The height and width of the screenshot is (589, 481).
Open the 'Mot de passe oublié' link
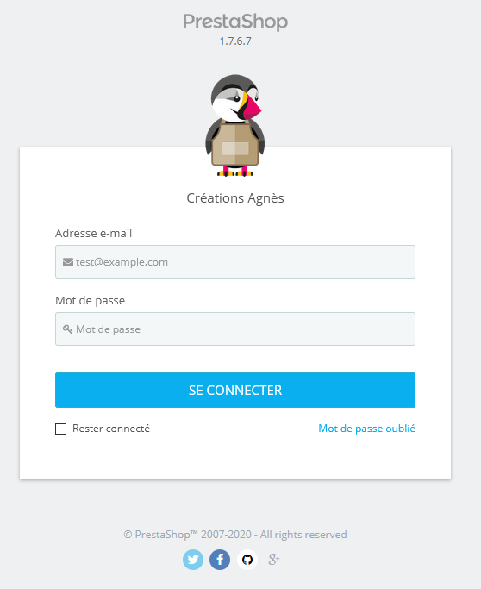(x=367, y=429)
